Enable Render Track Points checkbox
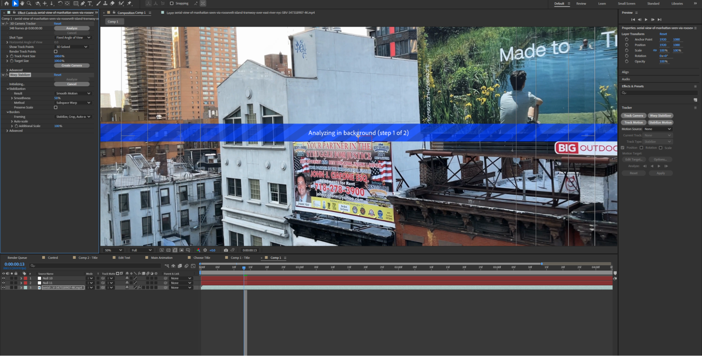The height and width of the screenshot is (356, 702). (x=55, y=51)
